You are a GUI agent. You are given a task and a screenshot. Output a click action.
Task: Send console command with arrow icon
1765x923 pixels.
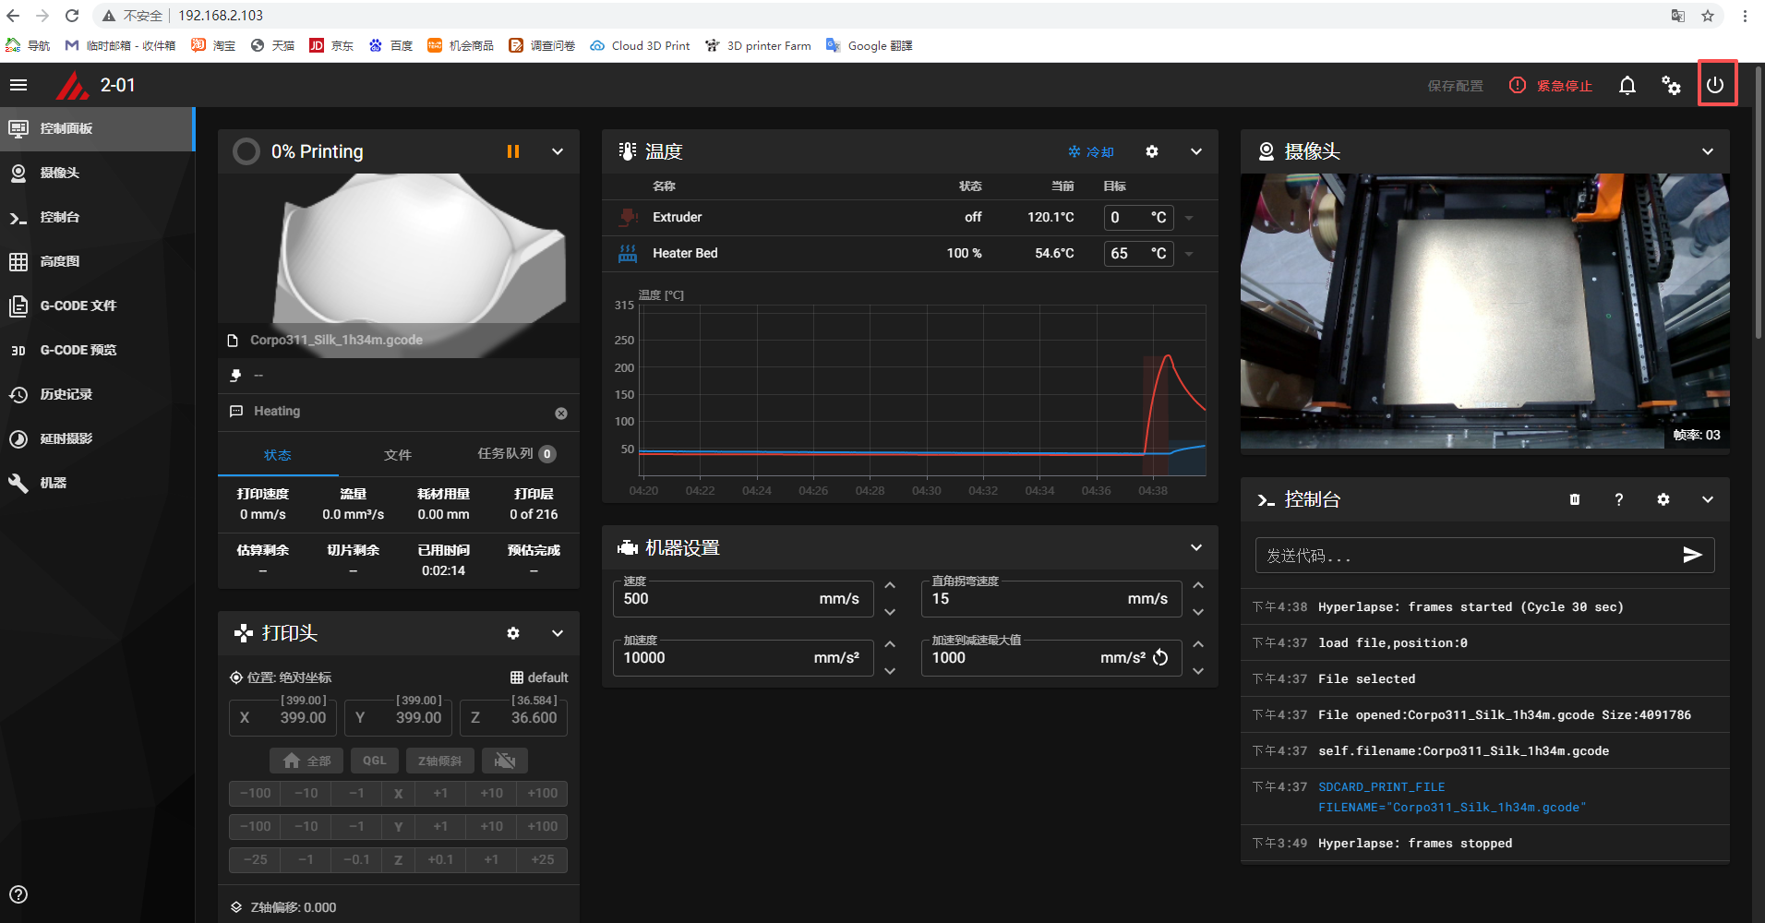tap(1691, 555)
